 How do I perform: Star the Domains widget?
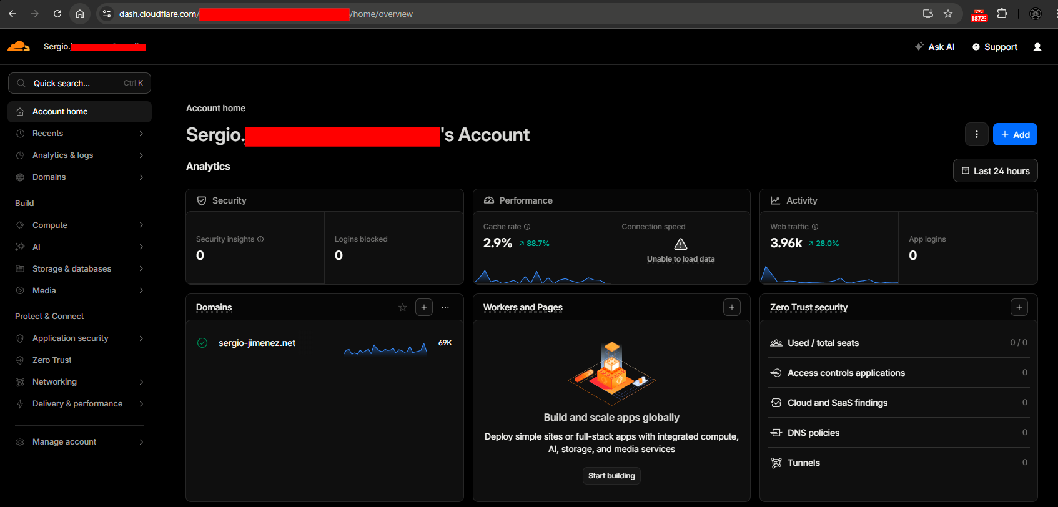(x=403, y=307)
